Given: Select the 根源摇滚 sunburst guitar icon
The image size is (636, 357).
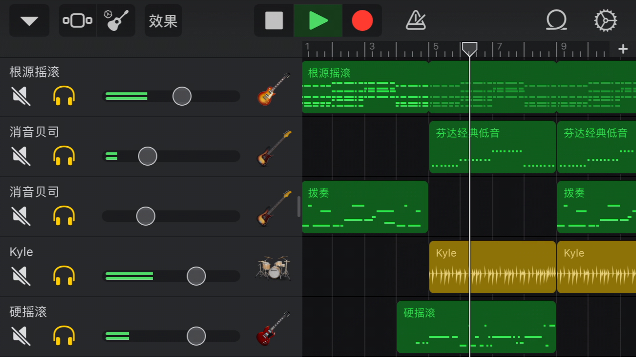Looking at the screenshot, I should (x=273, y=89).
